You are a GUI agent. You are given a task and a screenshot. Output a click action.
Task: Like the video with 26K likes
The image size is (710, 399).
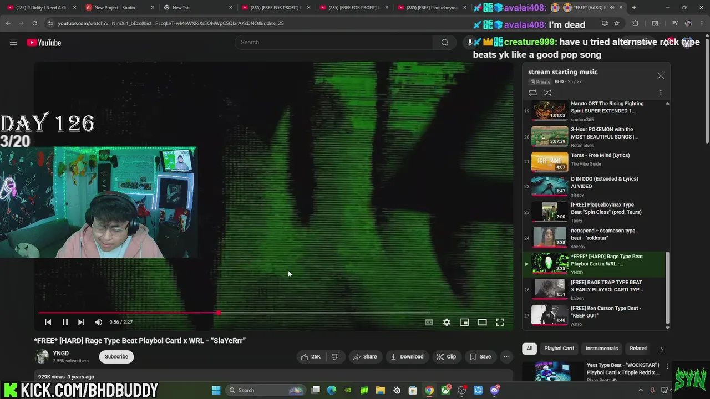tap(311, 357)
